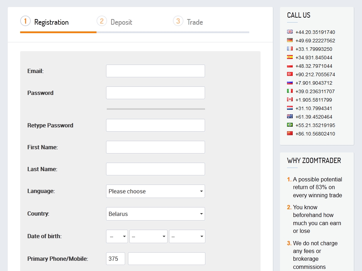
Task: Click the Chinese flag icon
Action: tap(290, 133)
